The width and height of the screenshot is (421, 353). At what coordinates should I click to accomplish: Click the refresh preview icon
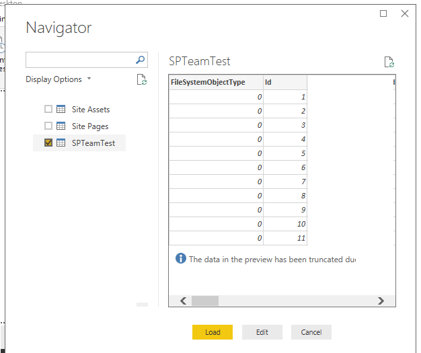389,62
